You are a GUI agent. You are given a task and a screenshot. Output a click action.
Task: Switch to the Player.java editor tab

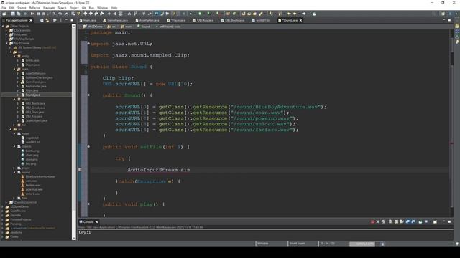click(176, 20)
